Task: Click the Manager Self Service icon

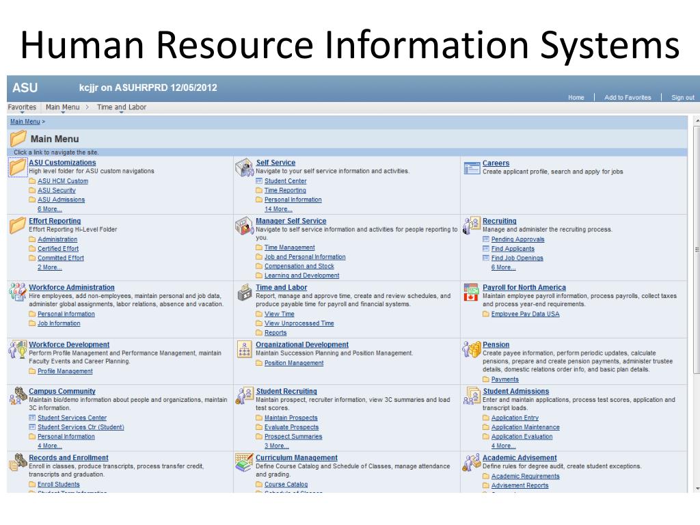Action: (244, 226)
